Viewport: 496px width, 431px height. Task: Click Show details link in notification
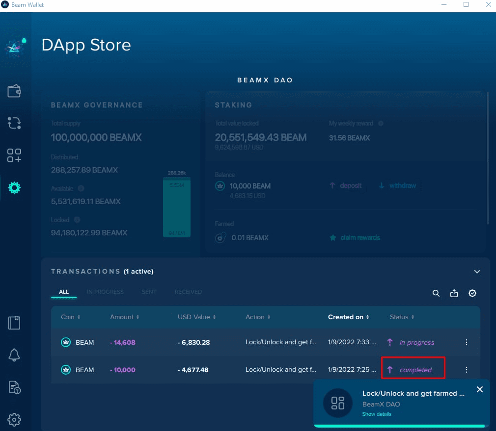coord(377,414)
